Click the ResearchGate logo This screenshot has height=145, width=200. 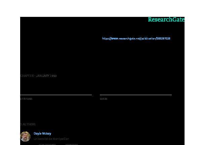tap(166, 20)
